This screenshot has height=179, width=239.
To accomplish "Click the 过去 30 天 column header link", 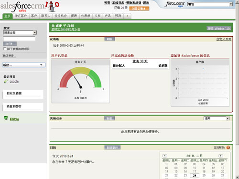I will pos(140,61).
